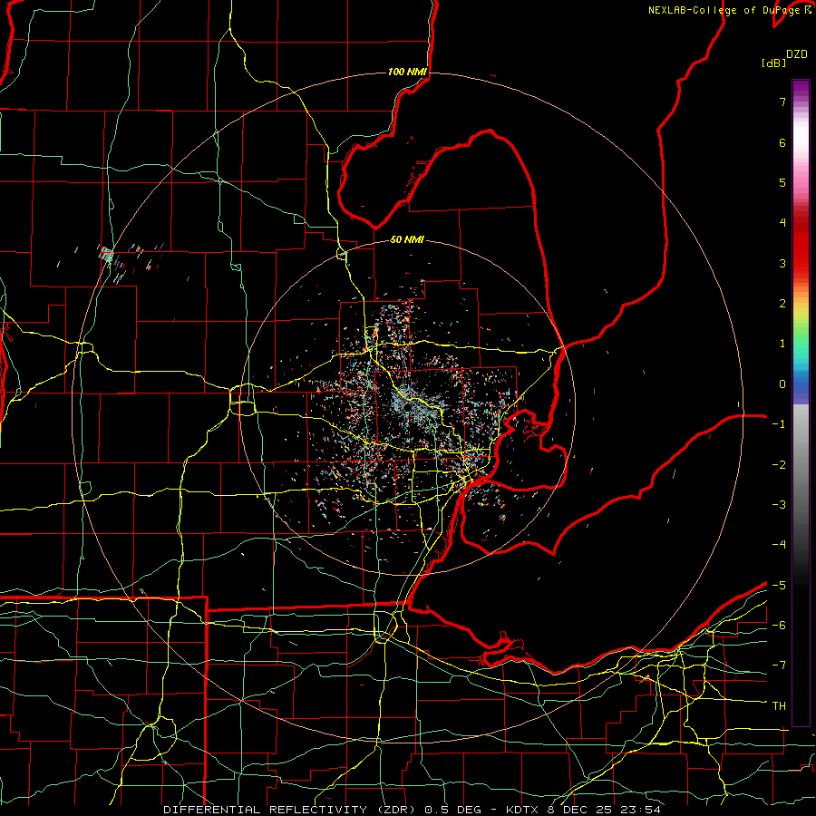This screenshot has width=816, height=816.
Task: Click the Differential Reflectivity caption text
Action: 265,810
